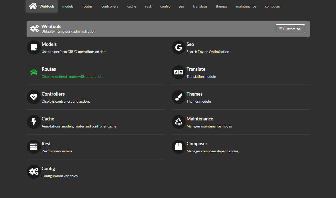Click the Translate language icon

tap(178, 72)
